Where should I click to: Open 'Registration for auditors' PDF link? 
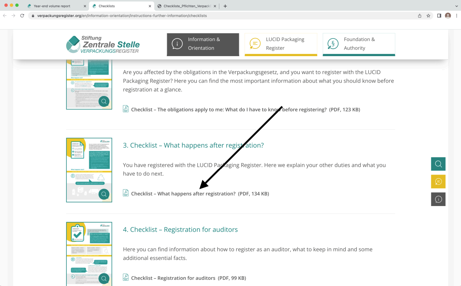pyautogui.click(x=173, y=278)
